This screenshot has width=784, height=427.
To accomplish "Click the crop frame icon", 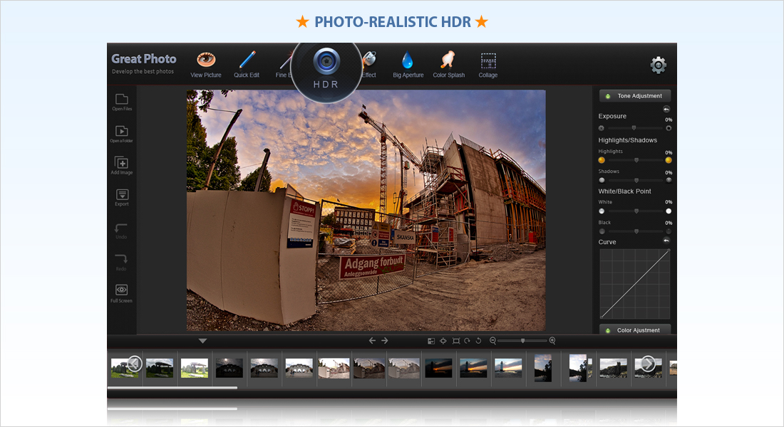I will pyautogui.click(x=456, y=341).
